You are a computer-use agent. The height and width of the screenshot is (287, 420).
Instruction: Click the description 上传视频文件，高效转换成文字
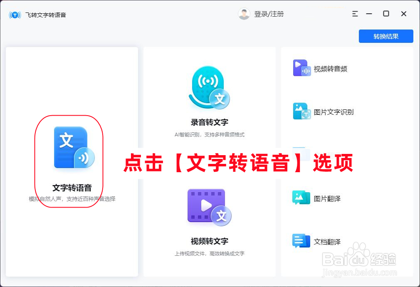210,253
